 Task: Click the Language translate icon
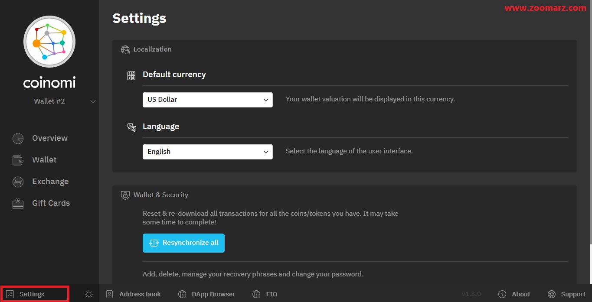132,127
